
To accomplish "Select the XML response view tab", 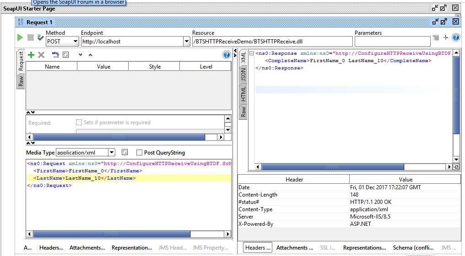I will [243, 57].
